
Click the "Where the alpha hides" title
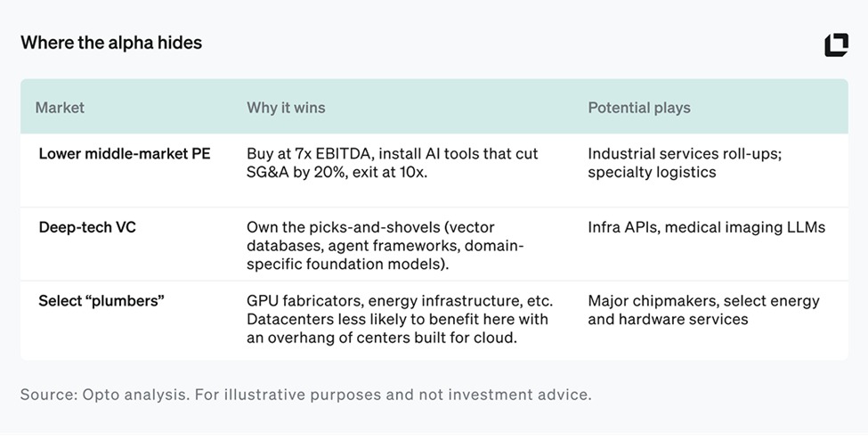[x=111, y=43]
